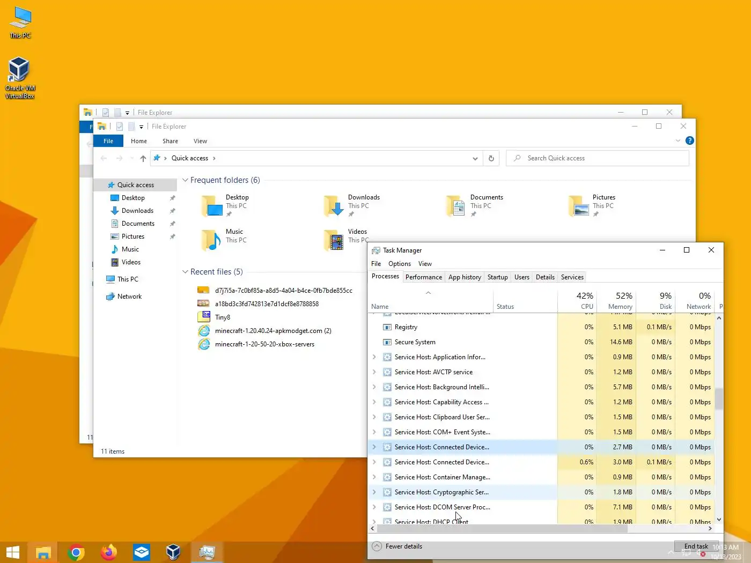Open Oracle VM VirtualBox desktop shortcut

click(20, 78)
